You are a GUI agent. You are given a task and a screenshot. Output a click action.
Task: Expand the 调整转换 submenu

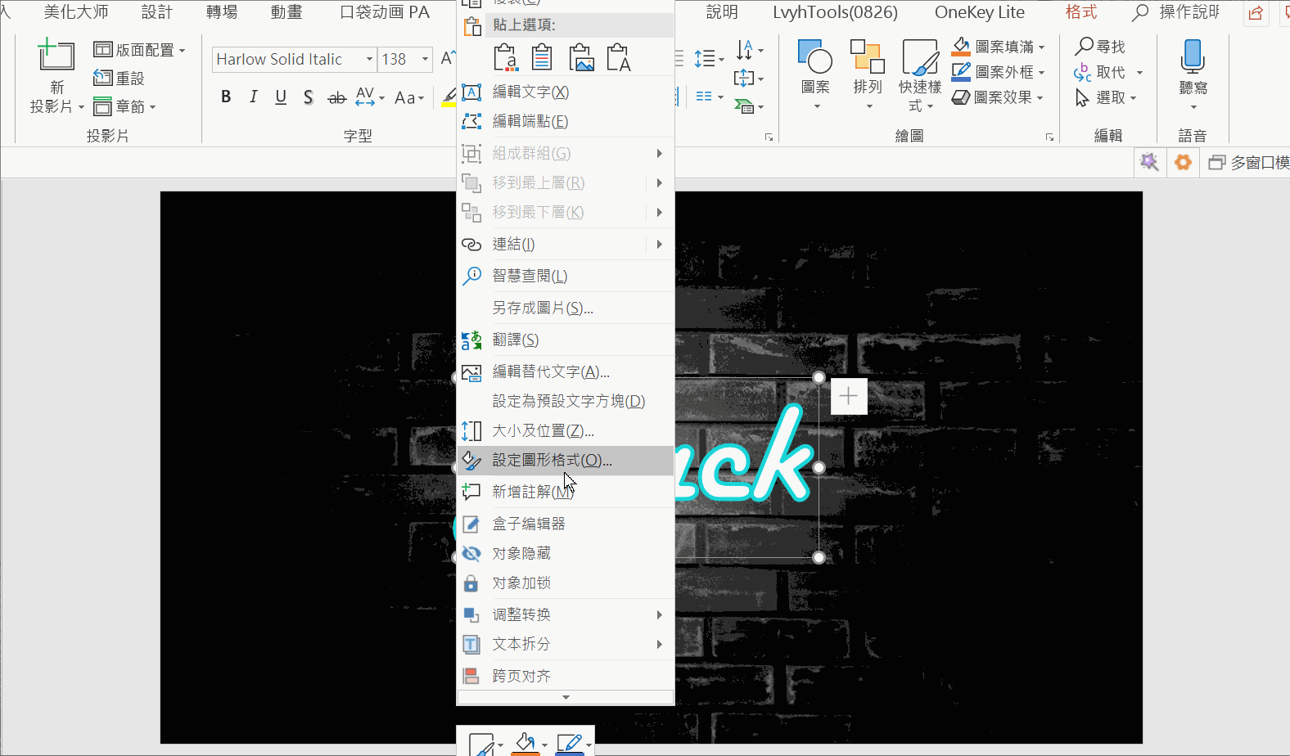click(x=565, y=614)
